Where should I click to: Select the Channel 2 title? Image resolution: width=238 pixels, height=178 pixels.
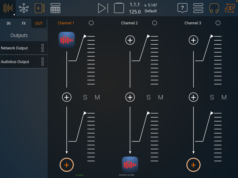pos(129,23)
